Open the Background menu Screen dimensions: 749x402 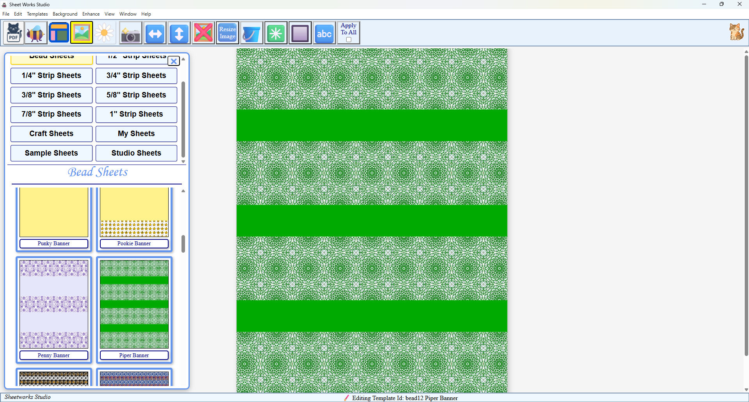click(x=65, y=14)
